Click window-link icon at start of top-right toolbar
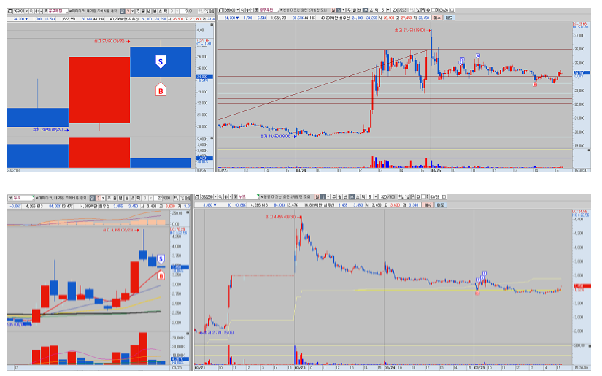The width and height of the screenshot is (602, 376). [x=221, y=10]
